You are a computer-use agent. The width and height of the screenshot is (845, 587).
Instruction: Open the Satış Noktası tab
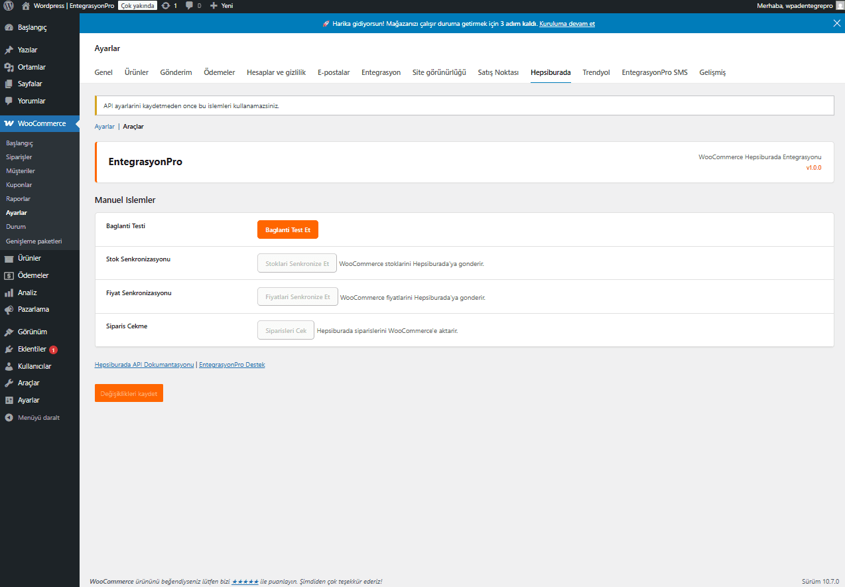(498, 72)
